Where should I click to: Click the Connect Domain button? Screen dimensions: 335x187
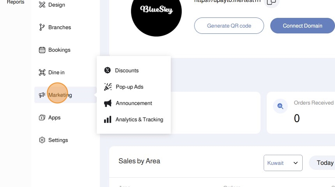302,26
